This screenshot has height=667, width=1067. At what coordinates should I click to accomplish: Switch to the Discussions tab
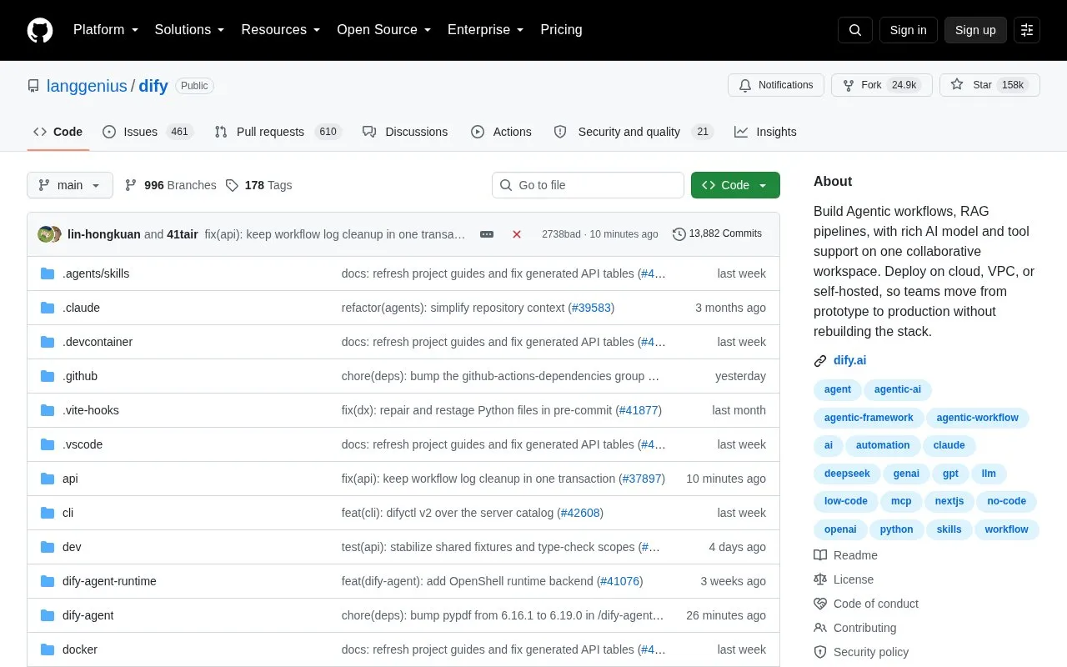405,132
